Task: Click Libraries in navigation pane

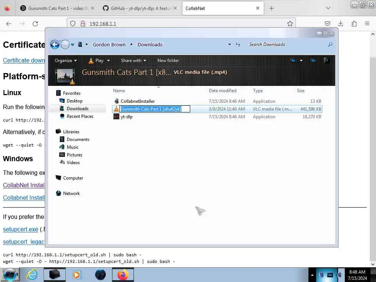Action: [71, 132]
